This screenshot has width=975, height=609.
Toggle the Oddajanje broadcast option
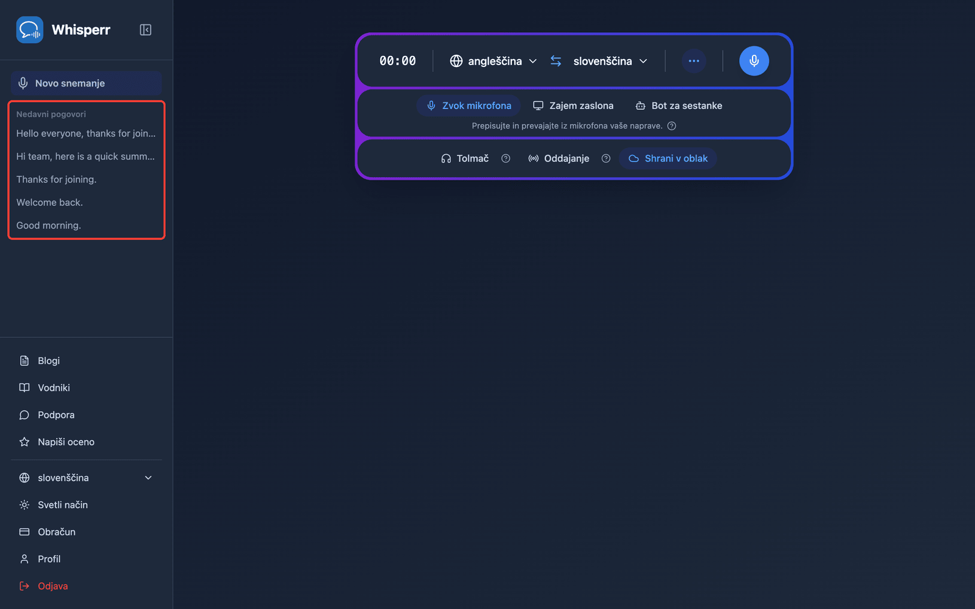pos(559,158)
